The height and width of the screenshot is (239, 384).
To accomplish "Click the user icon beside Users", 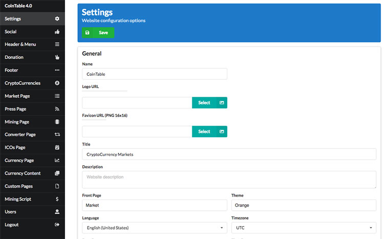I will [57, 212].
